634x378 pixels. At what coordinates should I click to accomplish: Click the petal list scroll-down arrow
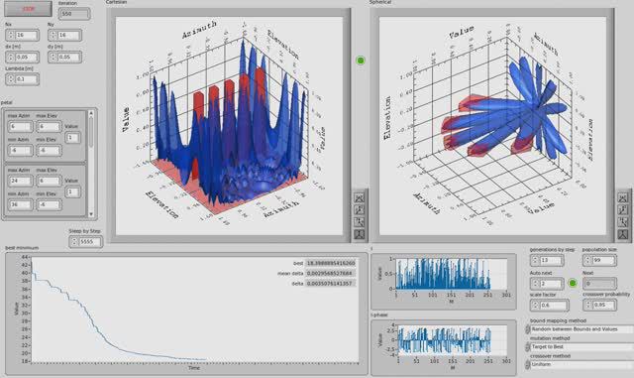coord(91,214)
